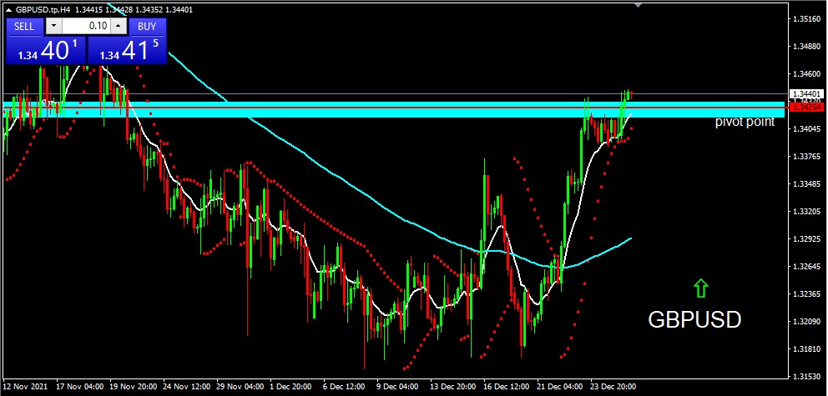Click time axis label 6 Dec 12:00
Viewport: 828px width, 396px height.
pyautogui.click(x=346, y=387)
